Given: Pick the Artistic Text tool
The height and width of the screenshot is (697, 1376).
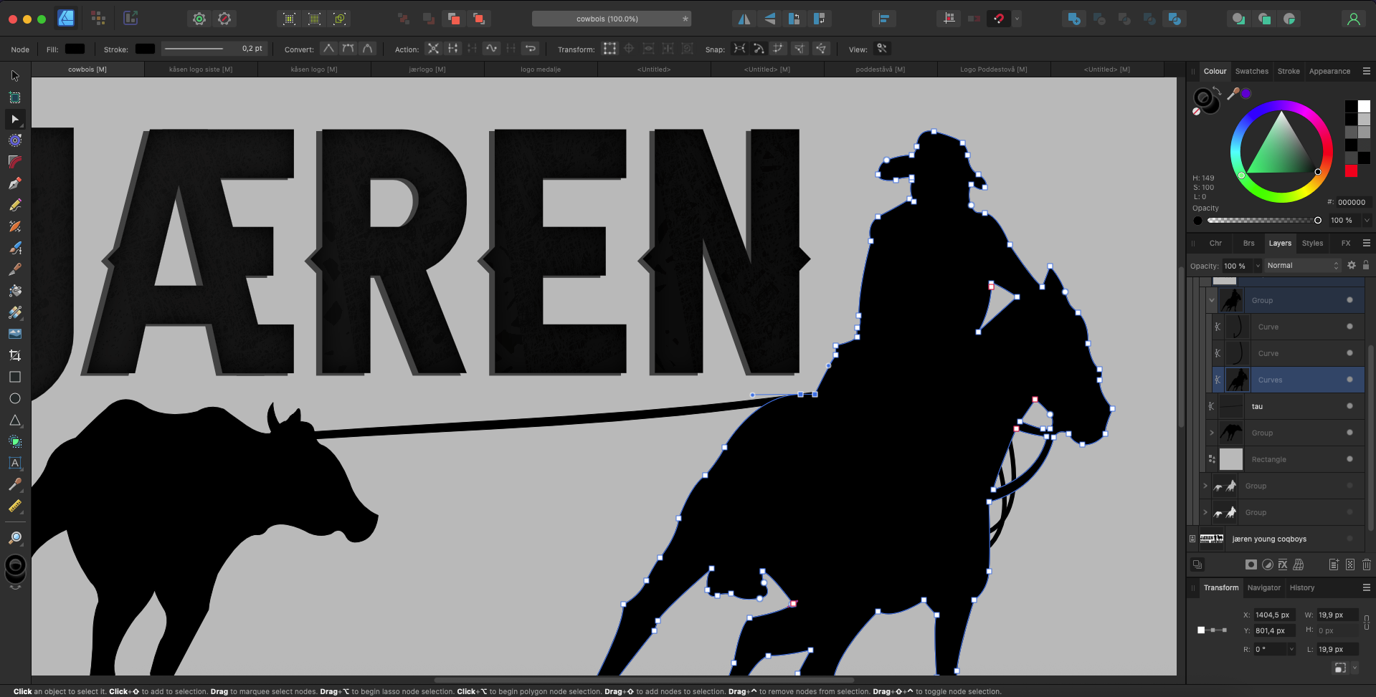Looking at the screenshot, I should tap(15, 463).
